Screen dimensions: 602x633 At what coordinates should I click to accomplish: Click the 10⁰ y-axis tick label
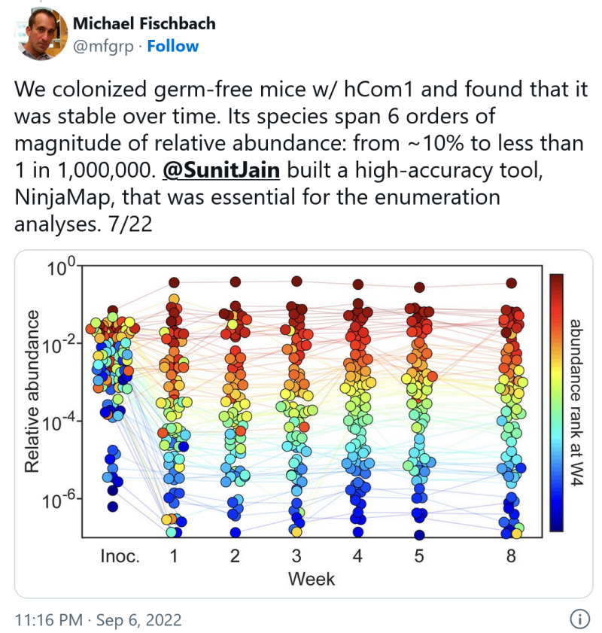62,266
